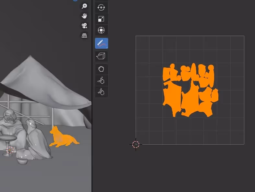Viewport: 255px width, 192px height.
Task: Click the 2D cursor in UV editor
Action: [x=136, y=144]
